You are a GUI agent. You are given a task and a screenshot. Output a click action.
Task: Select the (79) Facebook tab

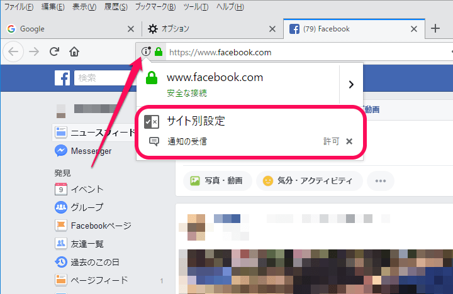point(354,29)
